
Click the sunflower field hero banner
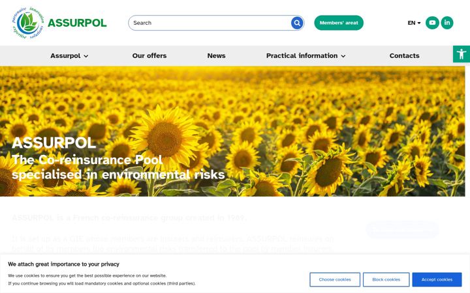pos(232,132)
